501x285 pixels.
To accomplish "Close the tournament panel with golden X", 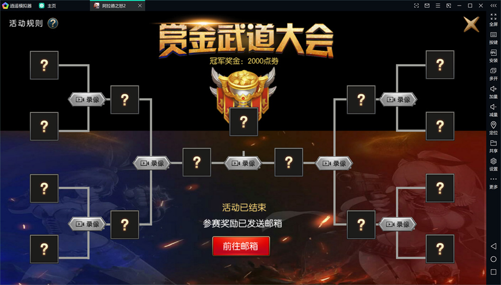I will (x=471, y=24).
